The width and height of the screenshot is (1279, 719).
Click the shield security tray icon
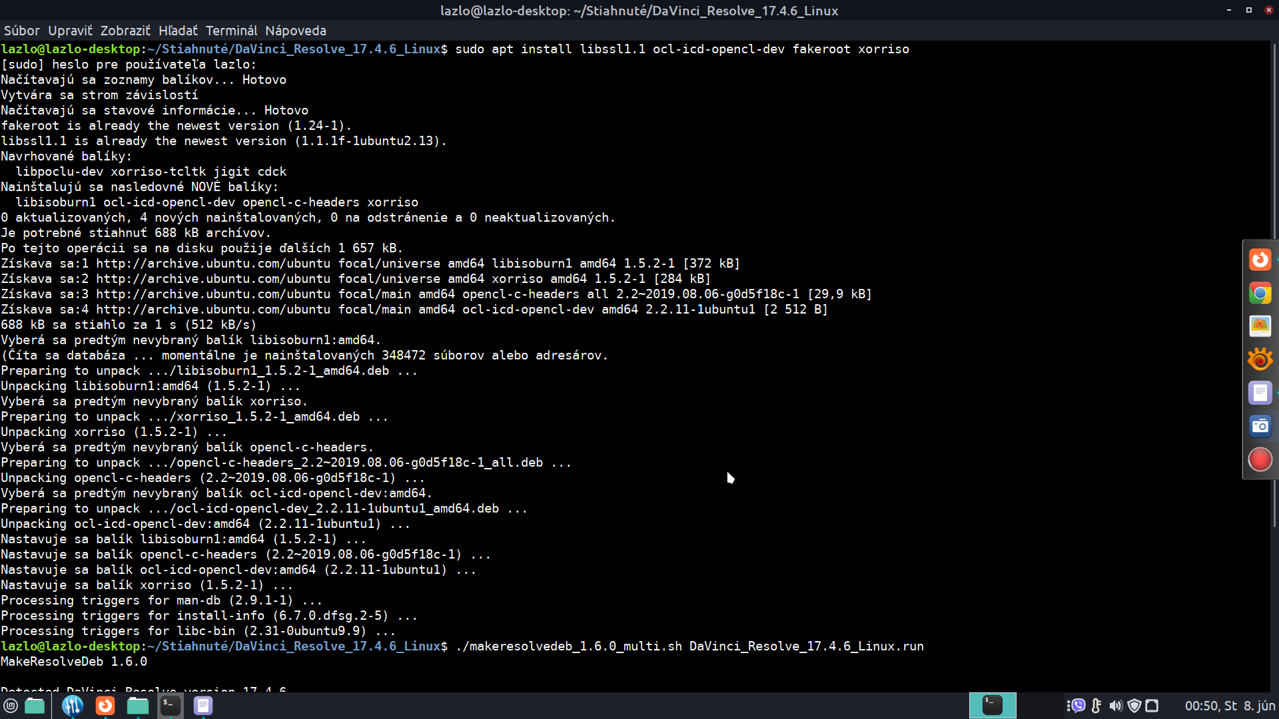[1134, 706]
